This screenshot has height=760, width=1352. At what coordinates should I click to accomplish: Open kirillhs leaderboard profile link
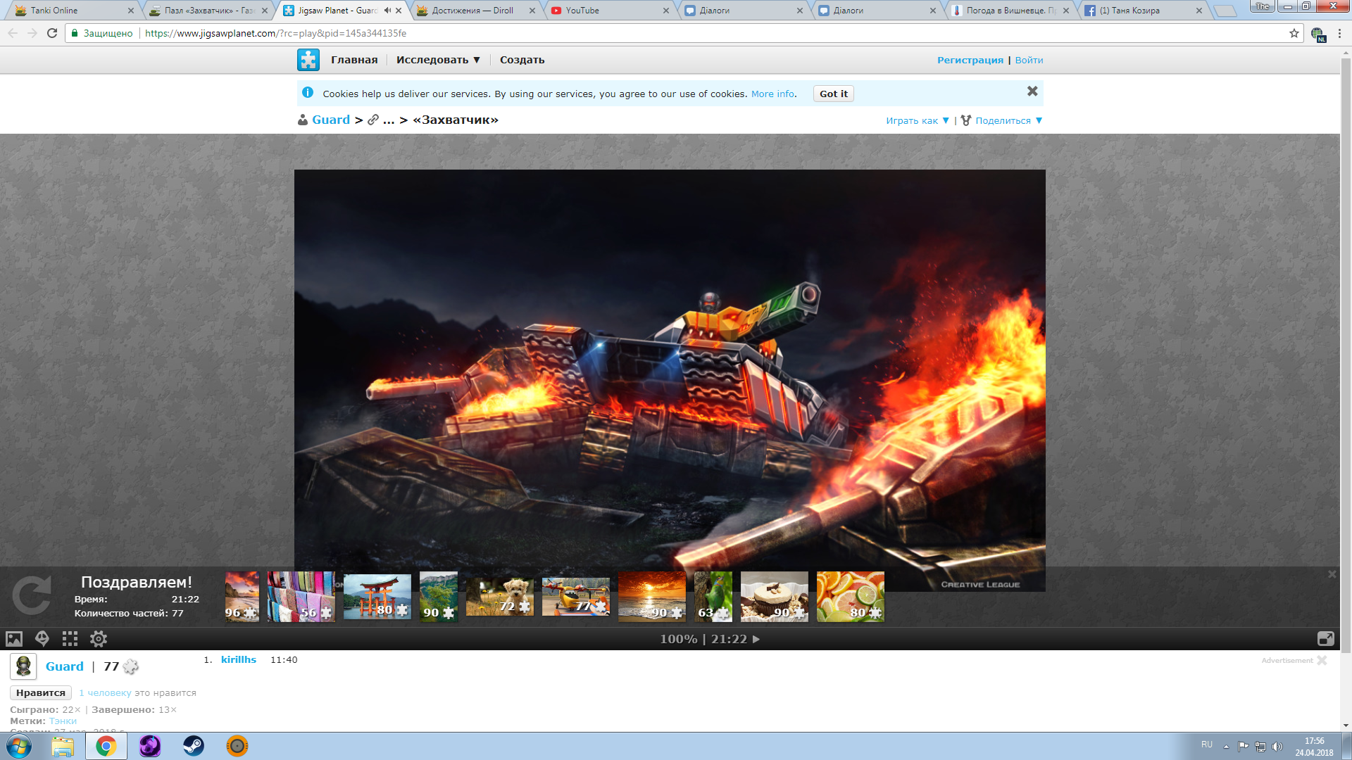239,660
